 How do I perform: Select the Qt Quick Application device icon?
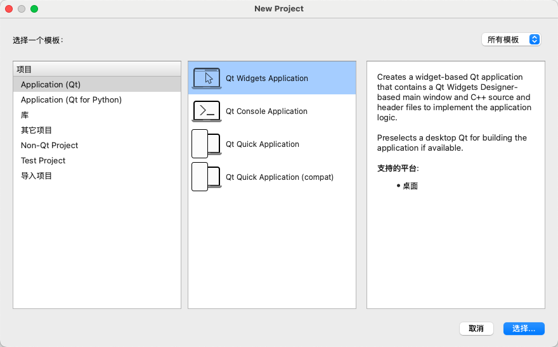click(x=207, y=144)
